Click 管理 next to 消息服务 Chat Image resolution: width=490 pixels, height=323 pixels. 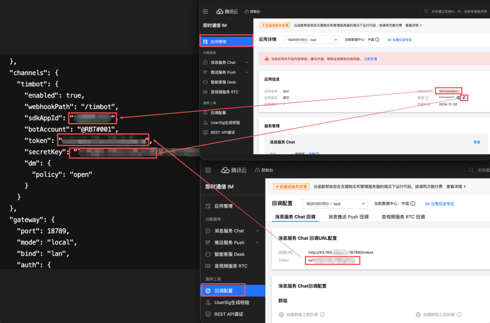477,142
